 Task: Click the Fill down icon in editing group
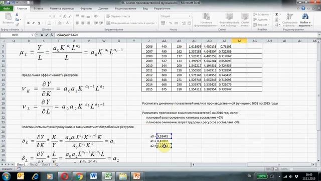pos(276,20)
